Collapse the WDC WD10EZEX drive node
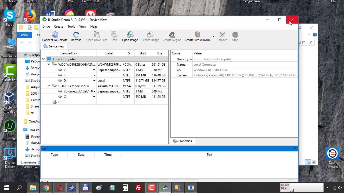The width and height of the screenshot is (344, 193). (x=49, y=65)
